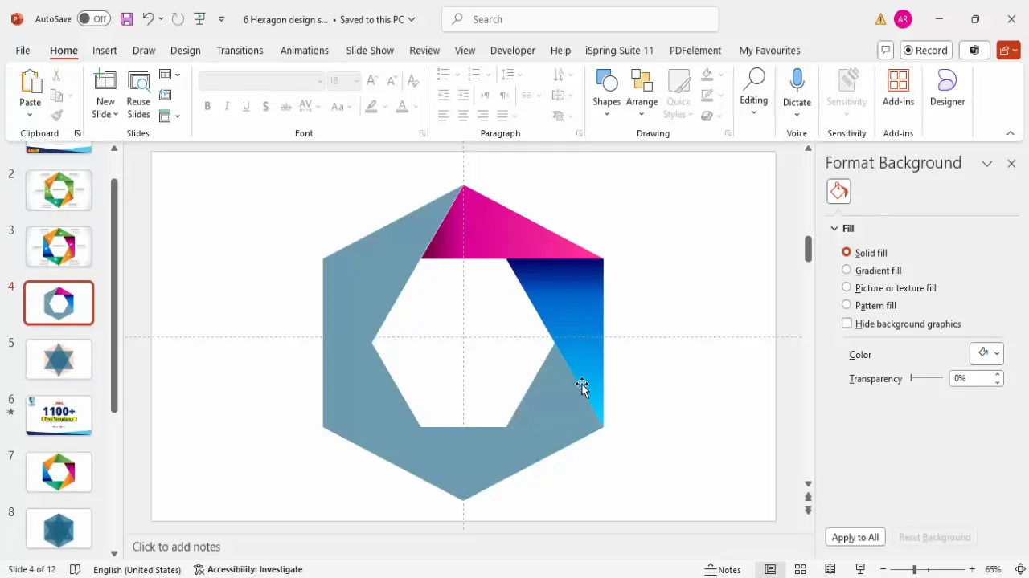
Task: Switch to Slide Sorter view
Action: 801,569
